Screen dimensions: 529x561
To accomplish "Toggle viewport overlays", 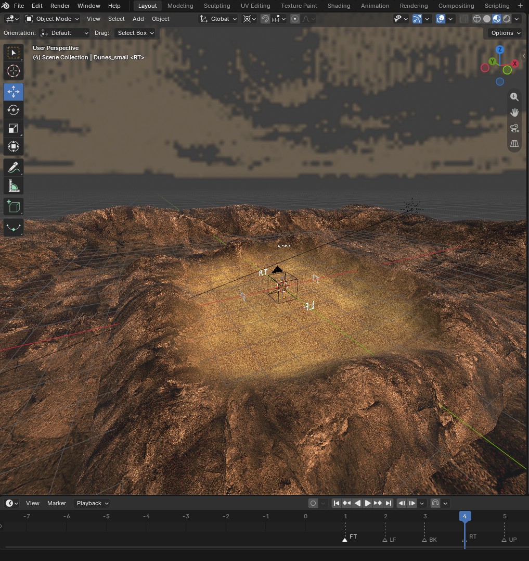I will (x=441, y=19).
